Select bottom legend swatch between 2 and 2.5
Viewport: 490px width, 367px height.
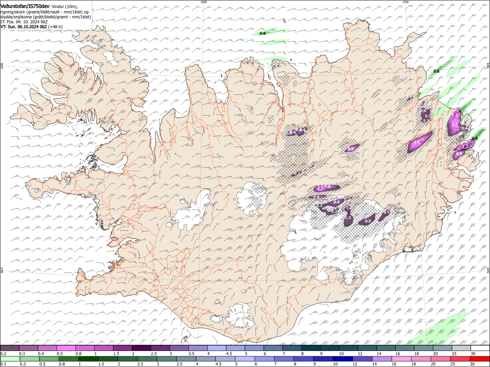(x=127, y=359)
